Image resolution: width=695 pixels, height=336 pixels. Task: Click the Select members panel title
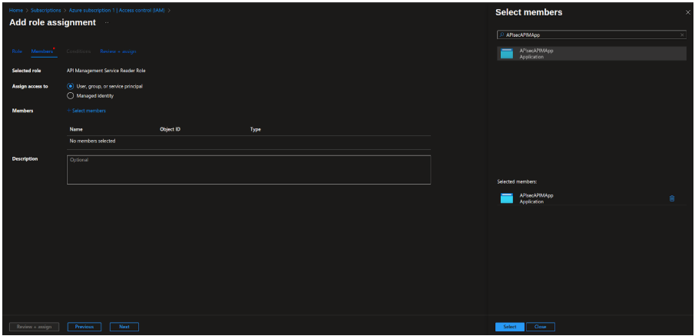[529, 12]
